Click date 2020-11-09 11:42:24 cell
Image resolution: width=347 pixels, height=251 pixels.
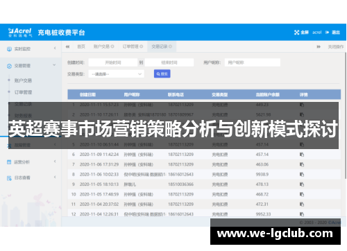(x=99, y=155)
